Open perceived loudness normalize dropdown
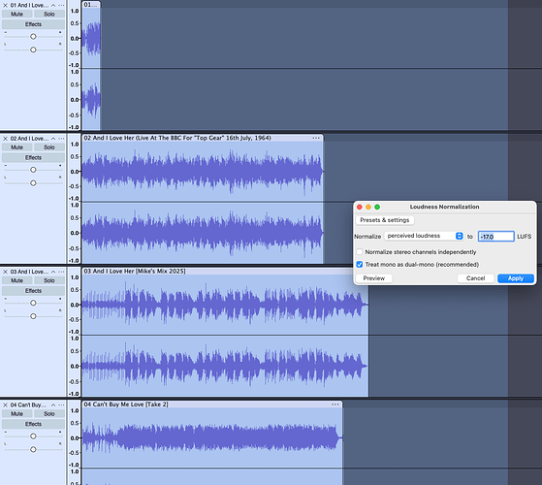This screenshot has width=542, height=485. 424,236
